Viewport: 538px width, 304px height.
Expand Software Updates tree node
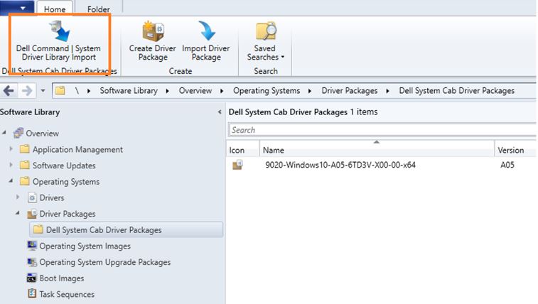pos(11,165)
